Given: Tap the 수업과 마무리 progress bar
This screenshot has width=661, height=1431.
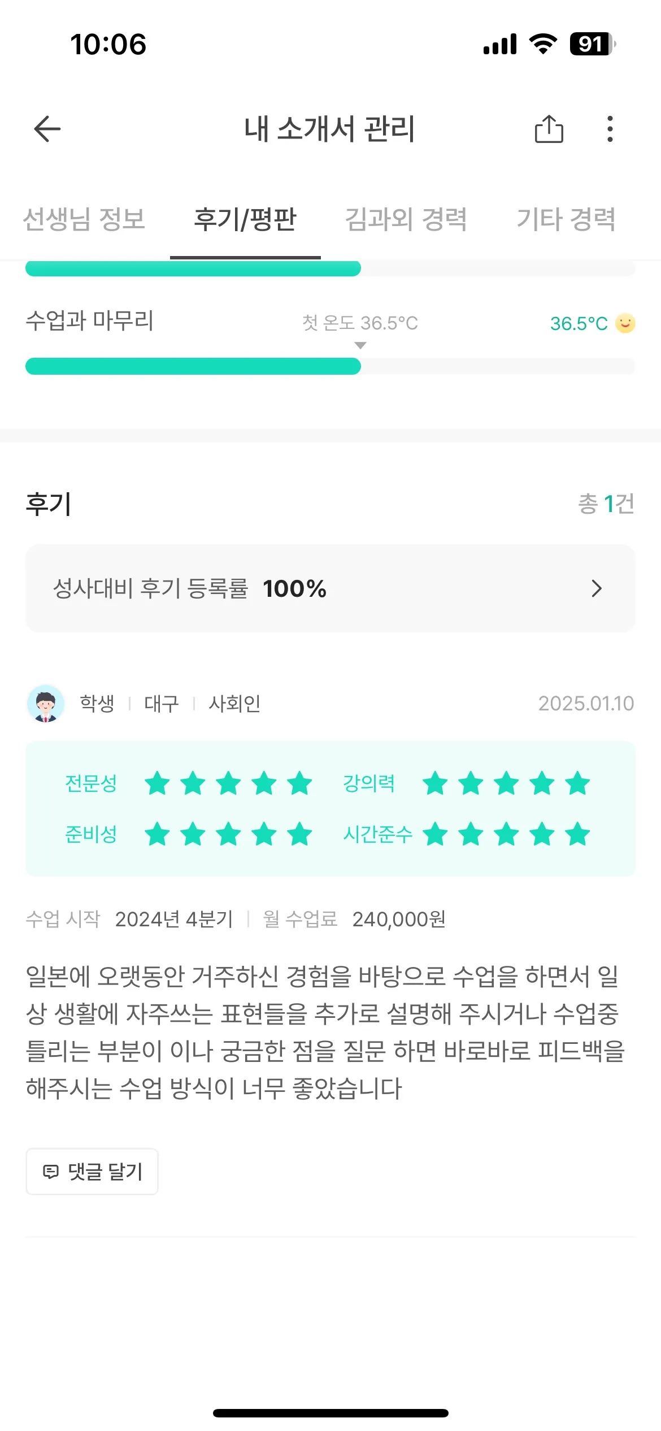Looking at the screenshot, I should click(330, 366).
